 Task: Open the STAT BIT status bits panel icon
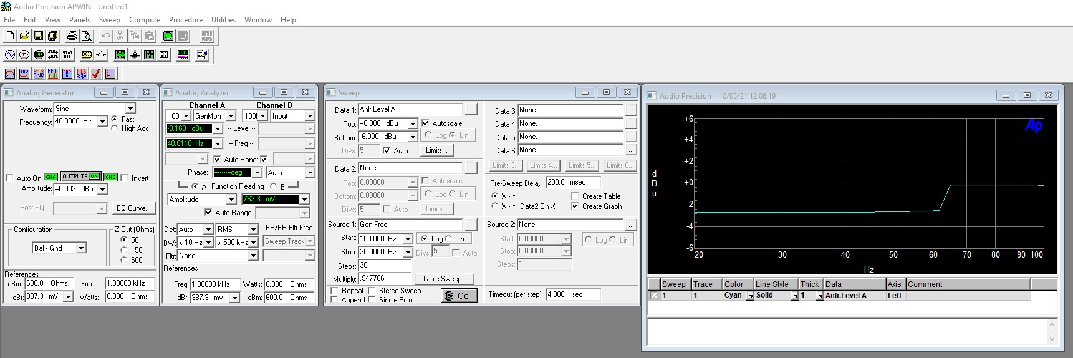[67, 55]
